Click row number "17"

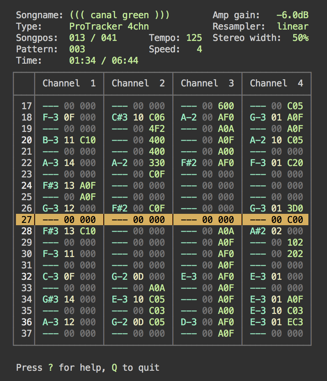[x=27, y=106]
